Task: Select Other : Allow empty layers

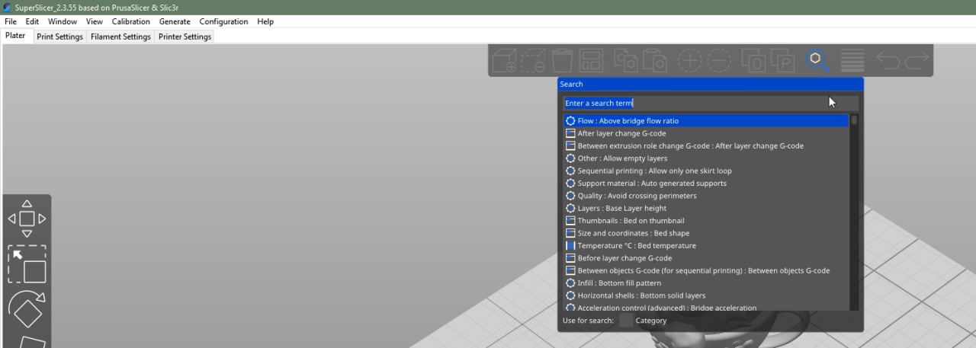Action: pyautogui.click(x=706, y=158)
